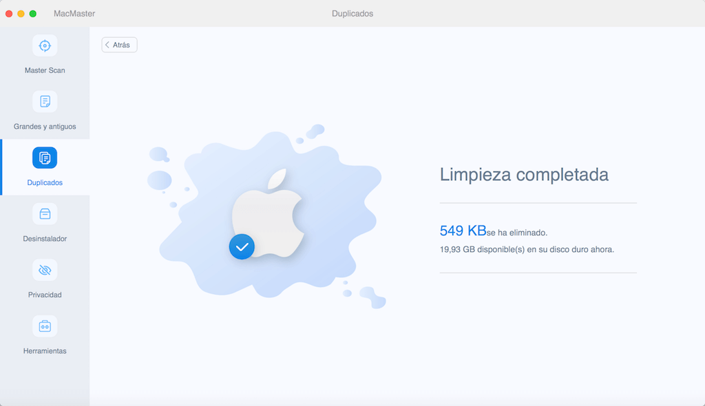Select the Privacidad crossed-eye icon
Screen dimensions: 705x406
[x=45, y=270]
